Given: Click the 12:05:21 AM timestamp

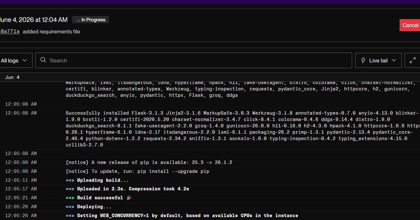Looking at the screenshot, I should tap(21, 198).
